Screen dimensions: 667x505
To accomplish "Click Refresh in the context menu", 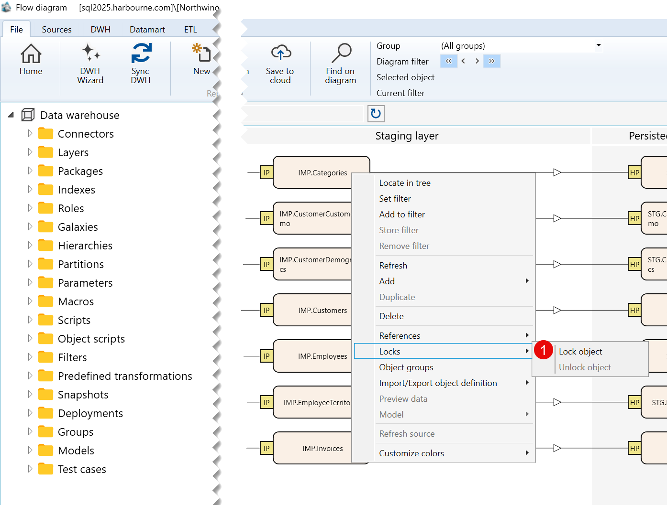I will (444, 265).
